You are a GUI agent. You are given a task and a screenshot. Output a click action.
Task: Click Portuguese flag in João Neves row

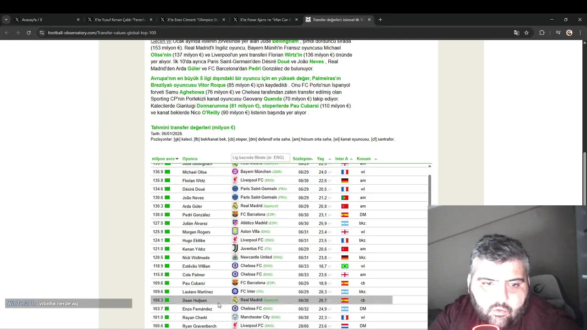(345, 198)
